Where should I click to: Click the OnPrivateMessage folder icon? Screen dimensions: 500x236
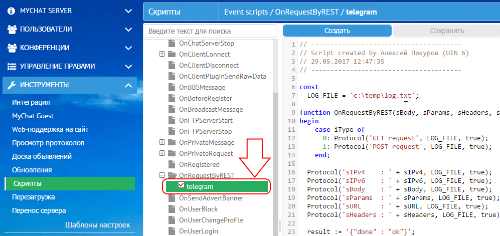click(172, 142)
